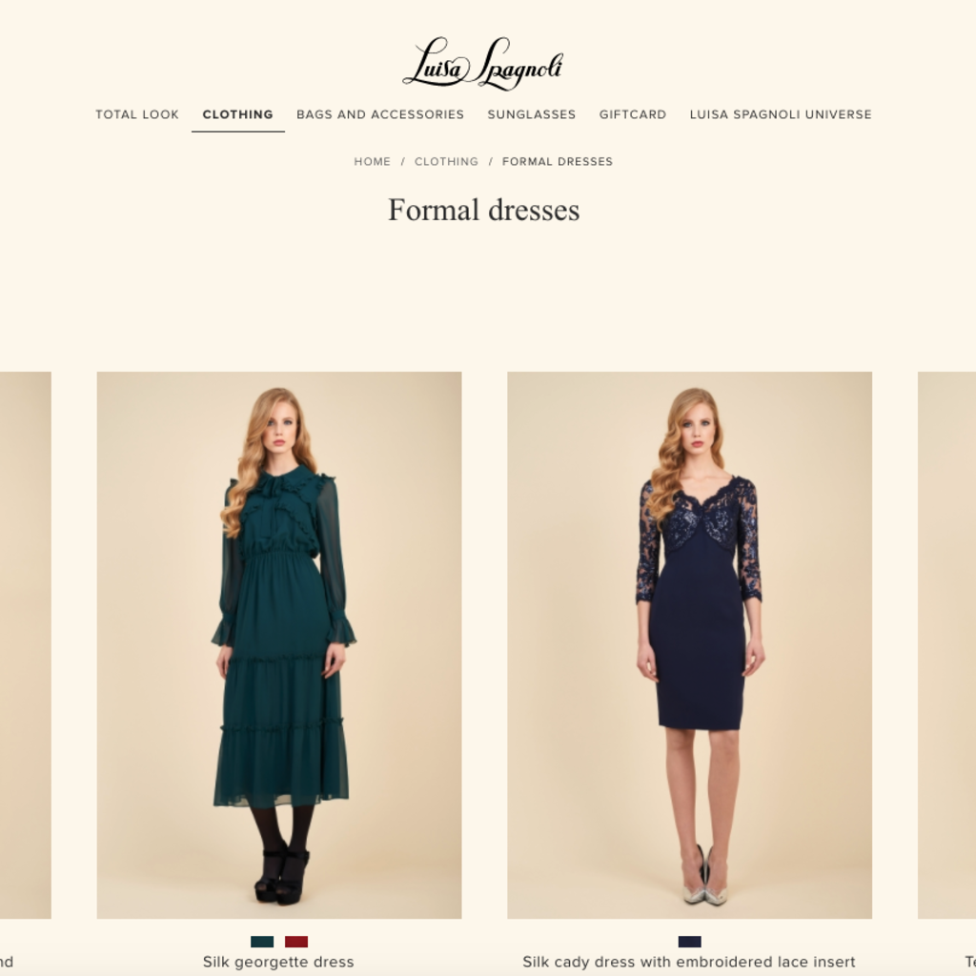976x976 pixels.
Task: Open the Total Look menu
Action: point(137,114)
